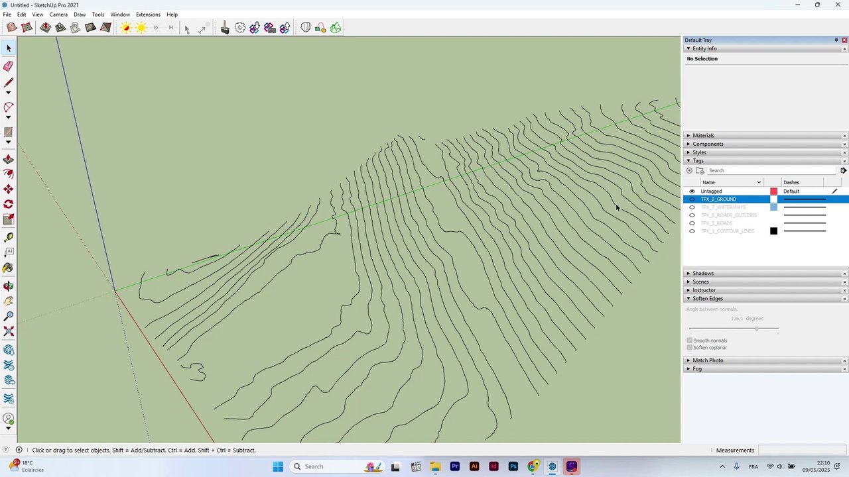Show the TPX_5_ROADS tag

point(692,223)
